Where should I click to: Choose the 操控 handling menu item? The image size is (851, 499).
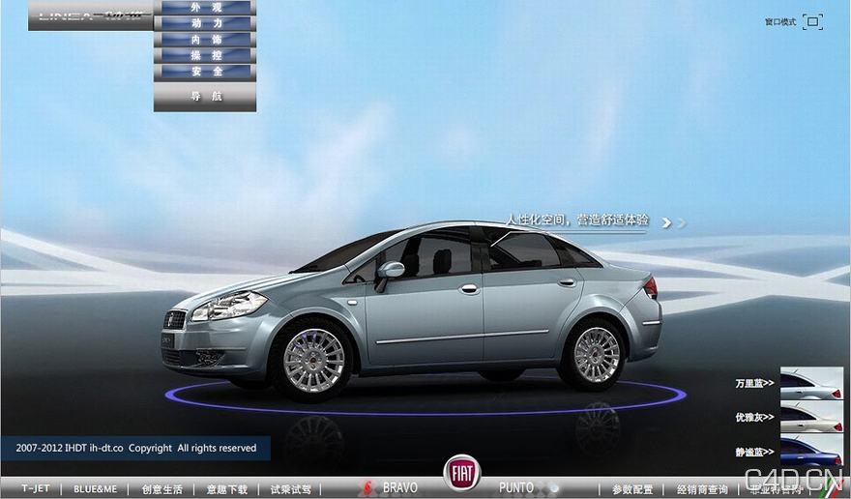point(205,56)
